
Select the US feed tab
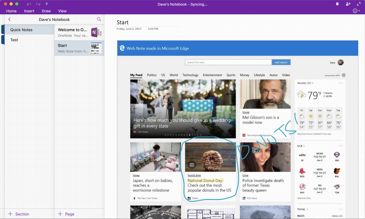(x=163, y=75)
